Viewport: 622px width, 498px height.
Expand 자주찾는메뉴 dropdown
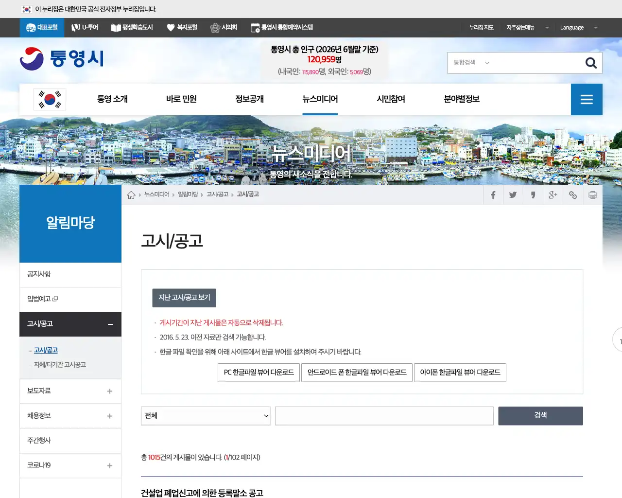pyautogui.click(x=527, y=28)
